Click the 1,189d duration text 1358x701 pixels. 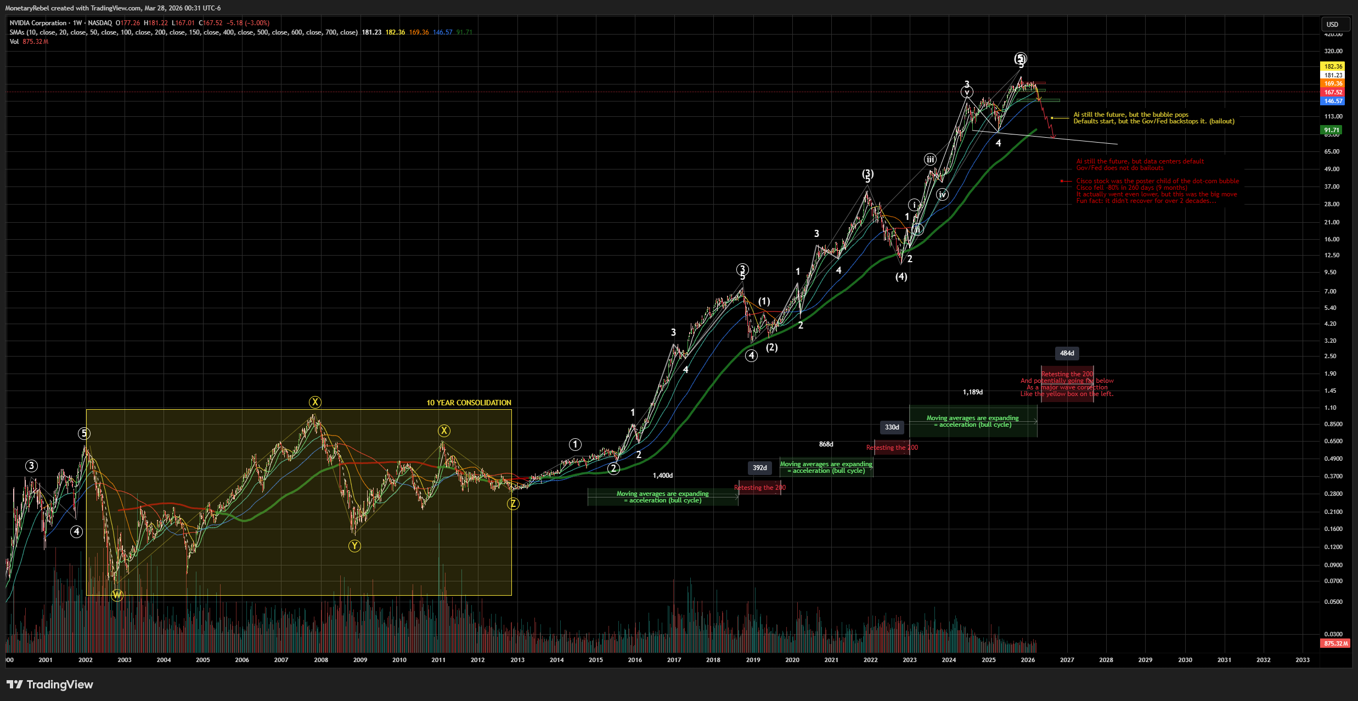tap(972, 392)
